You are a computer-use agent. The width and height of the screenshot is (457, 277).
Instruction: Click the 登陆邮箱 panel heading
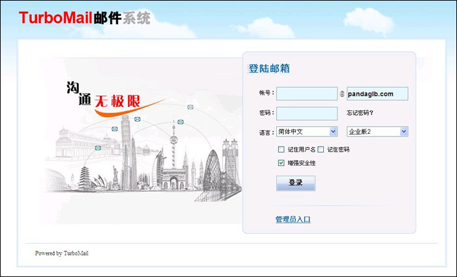point(269,69)
